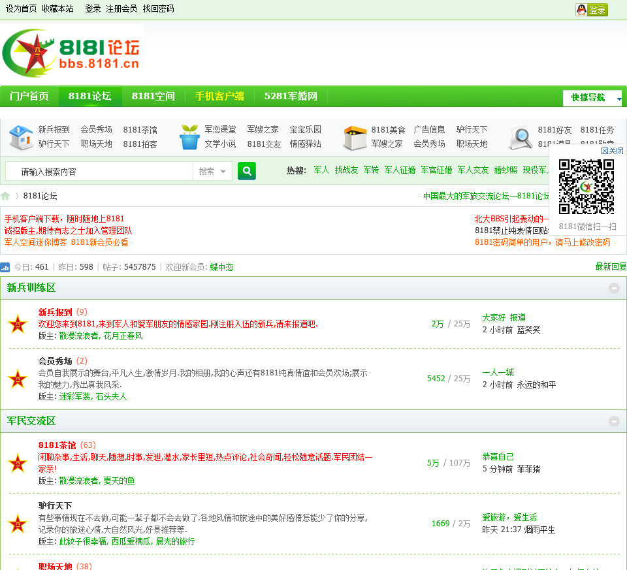
Task: Click the star icon of 新兵报到 forum
Action: pyautogui.click(x=18, y=324)
